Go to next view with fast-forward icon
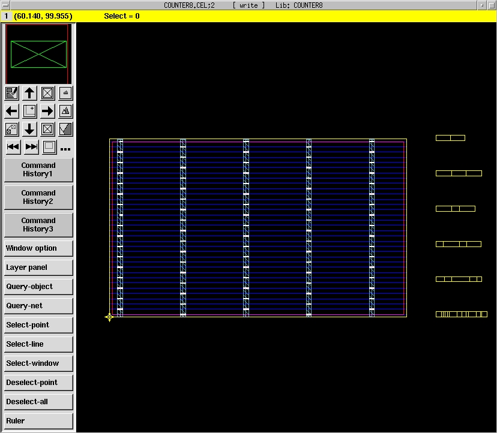This screenshot has width=497, height=433. [31, 147]
